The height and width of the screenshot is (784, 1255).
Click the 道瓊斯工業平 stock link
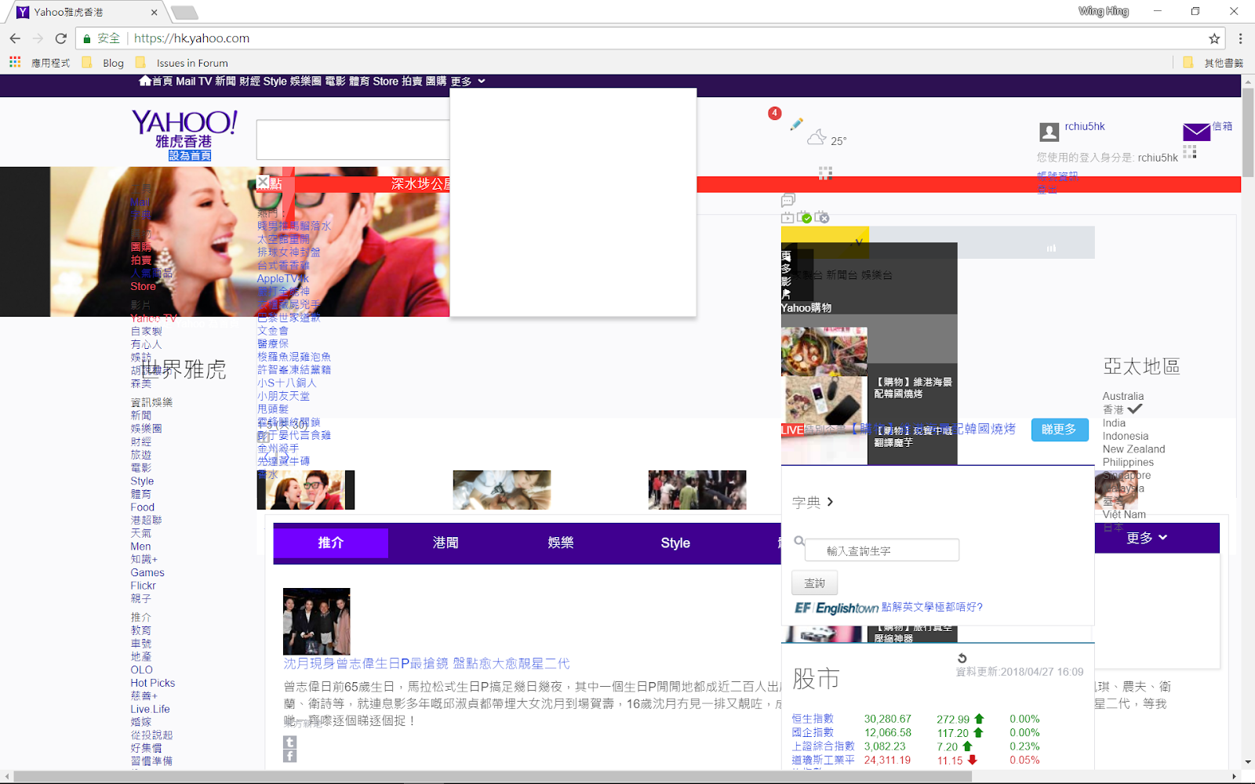point(823,760)
